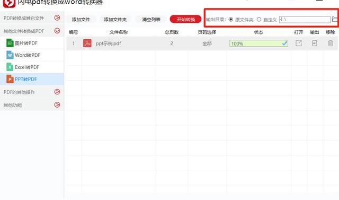Open Excel转PDF conversion mode
Viewport: 339px width, 200px height.
tap(32, 67)
